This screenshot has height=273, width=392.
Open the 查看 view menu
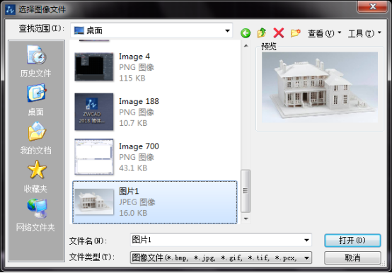point(324,33)
